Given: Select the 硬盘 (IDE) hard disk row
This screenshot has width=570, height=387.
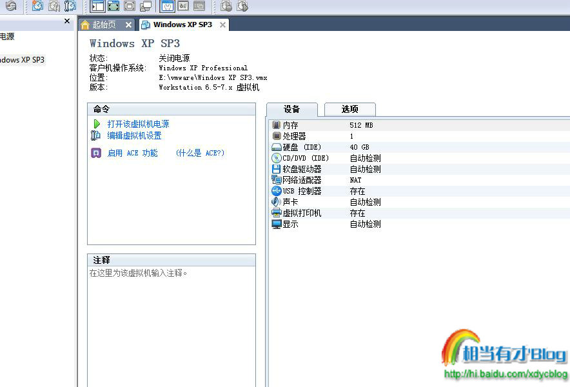Looking at the screenshot, I should click(x=420, y=147).
